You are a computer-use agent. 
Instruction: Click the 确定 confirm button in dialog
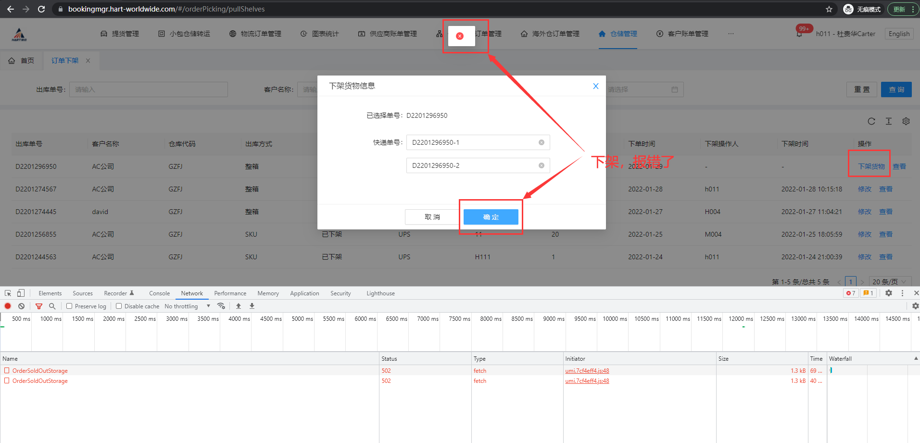pos(491,217)
